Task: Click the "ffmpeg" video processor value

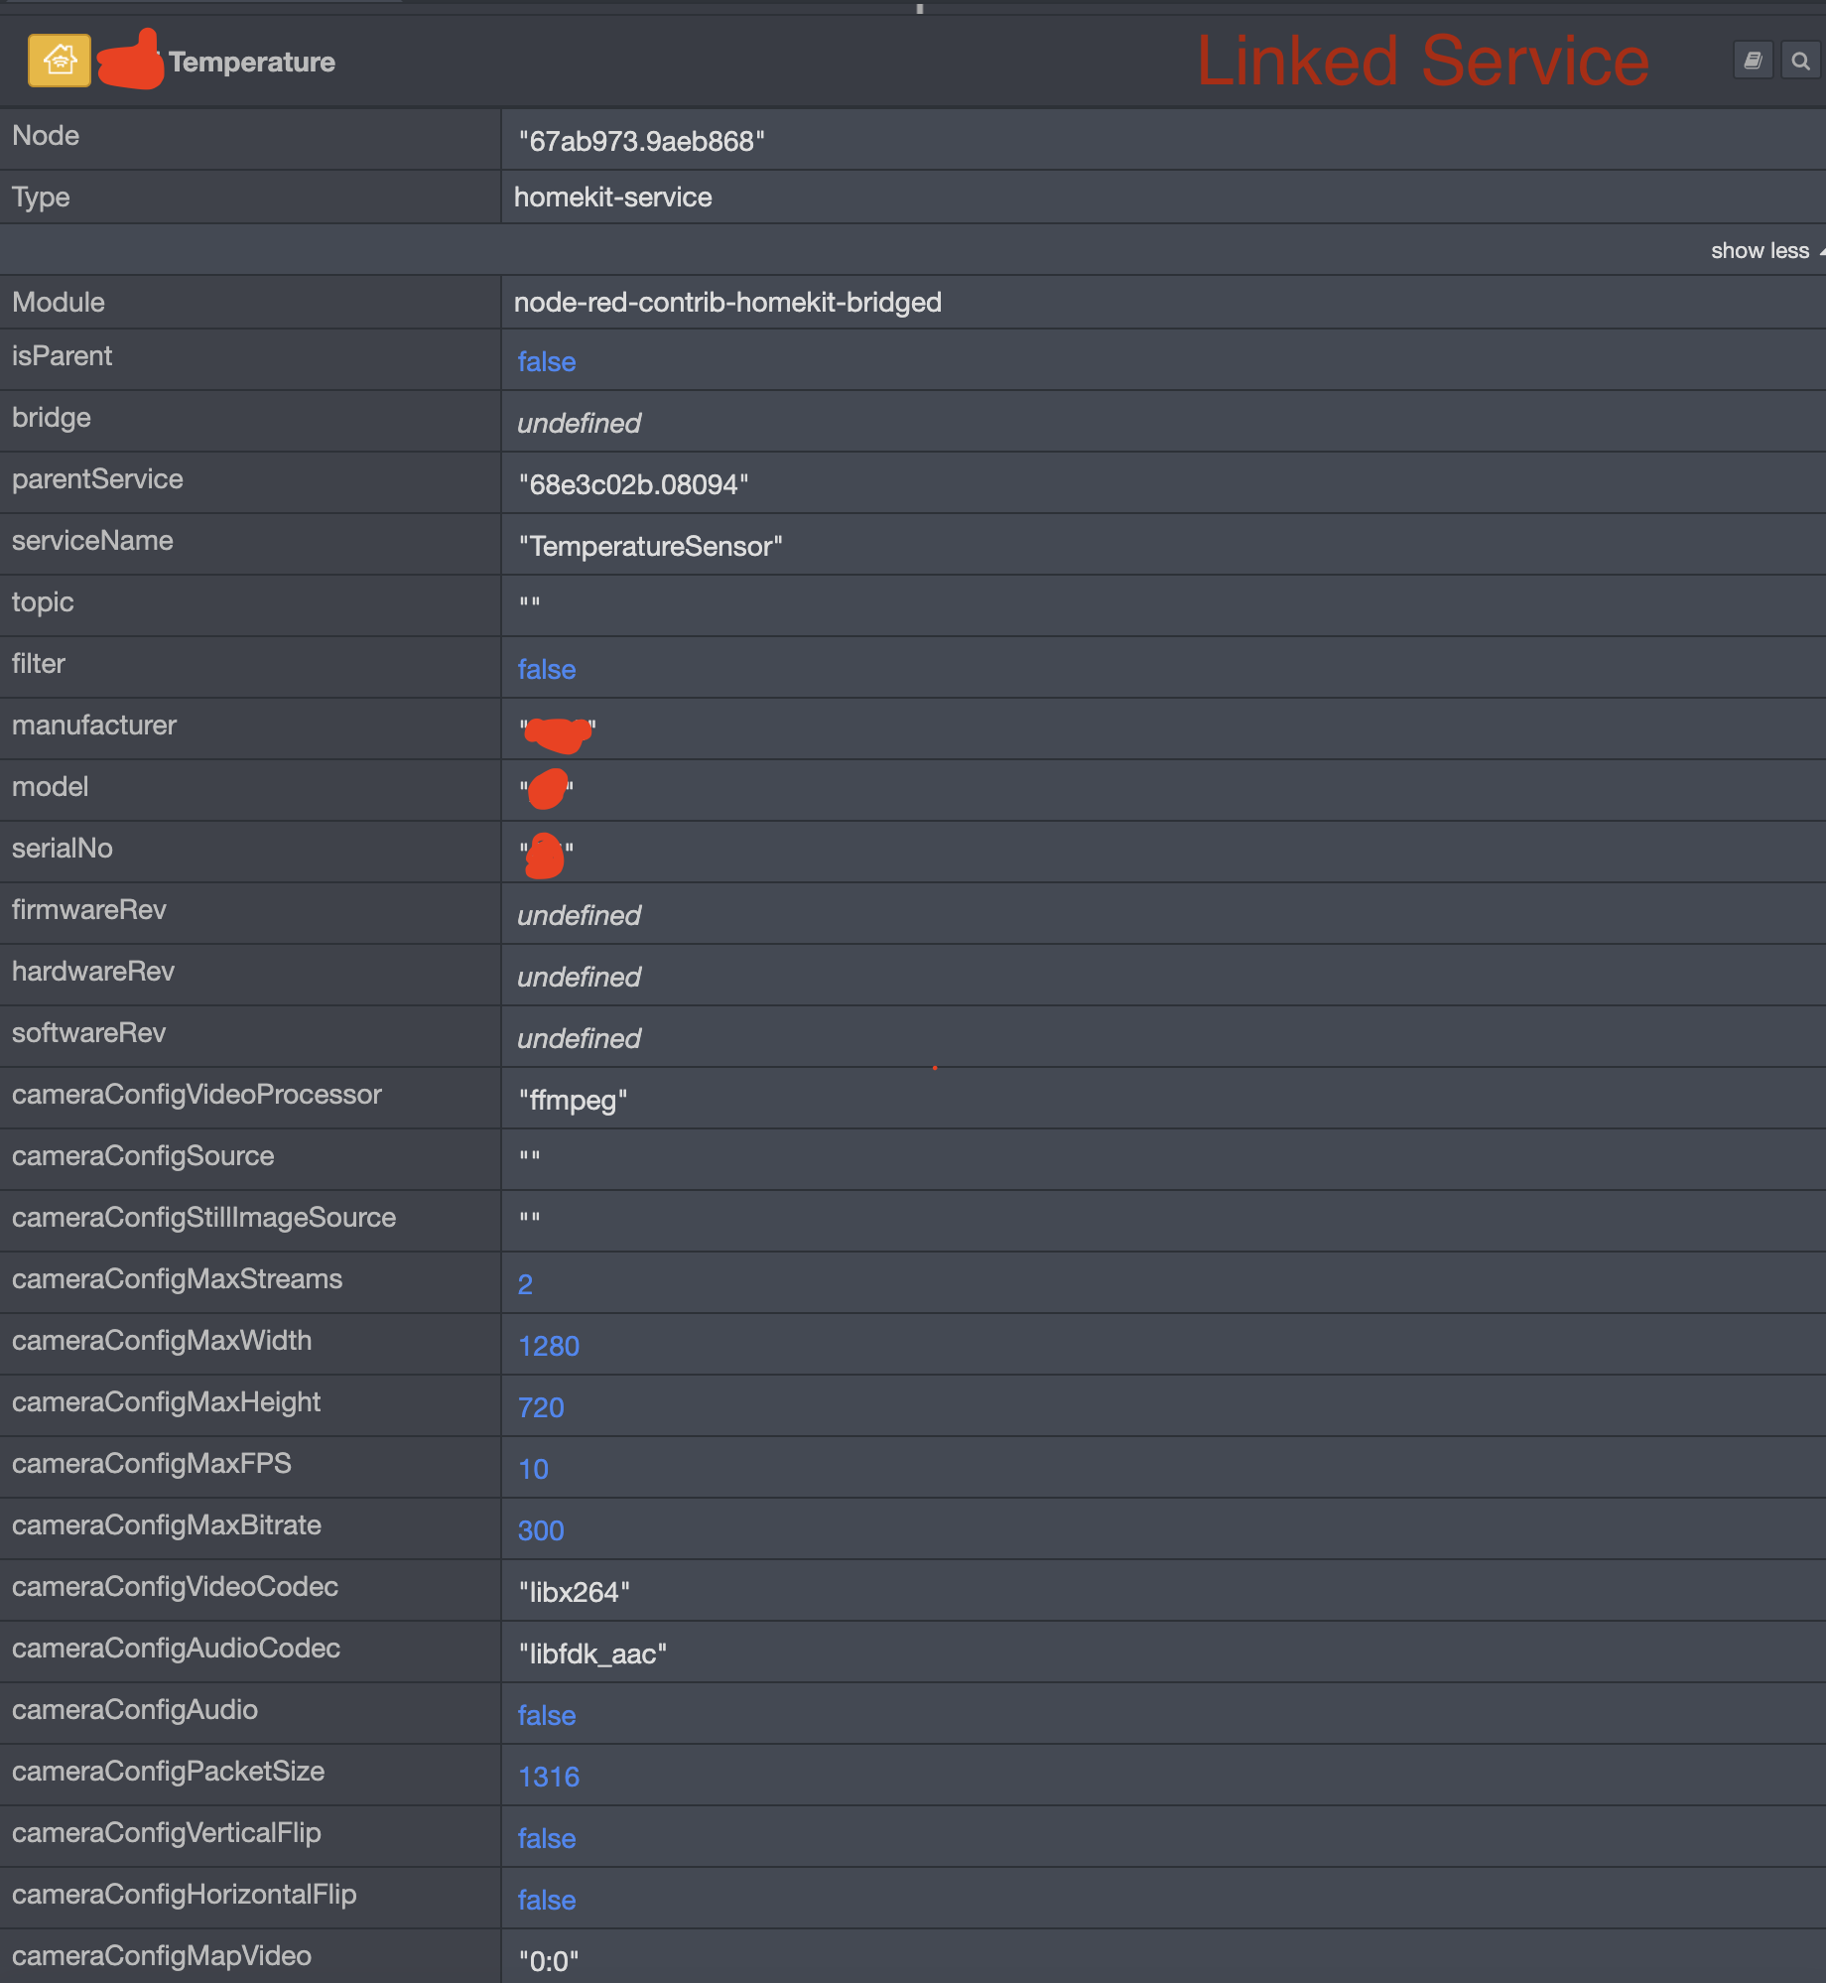Action: pyautogui.click(x=573, y=1100)
